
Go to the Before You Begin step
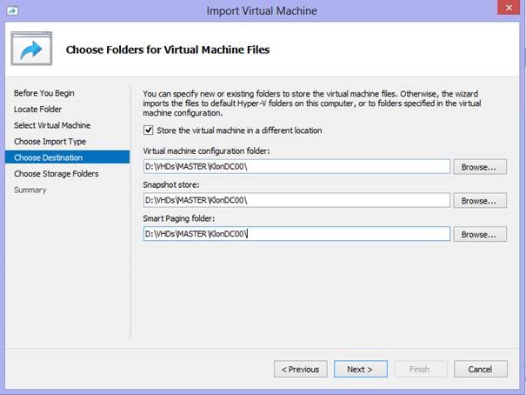click(44, 93)
